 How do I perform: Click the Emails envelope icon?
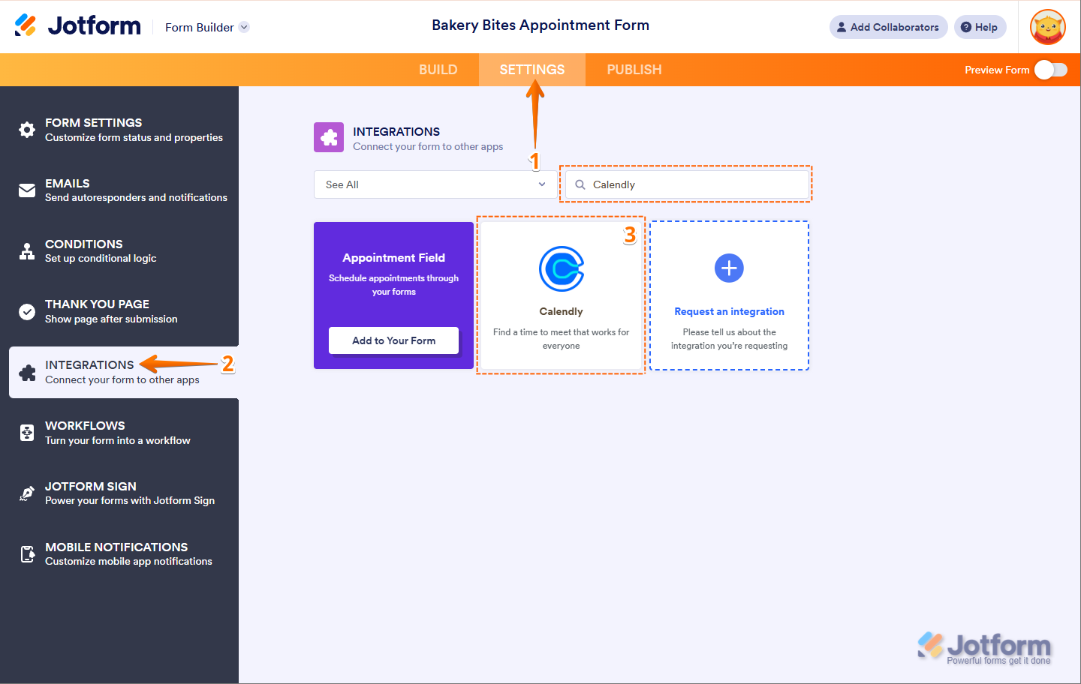pos(27,190)
